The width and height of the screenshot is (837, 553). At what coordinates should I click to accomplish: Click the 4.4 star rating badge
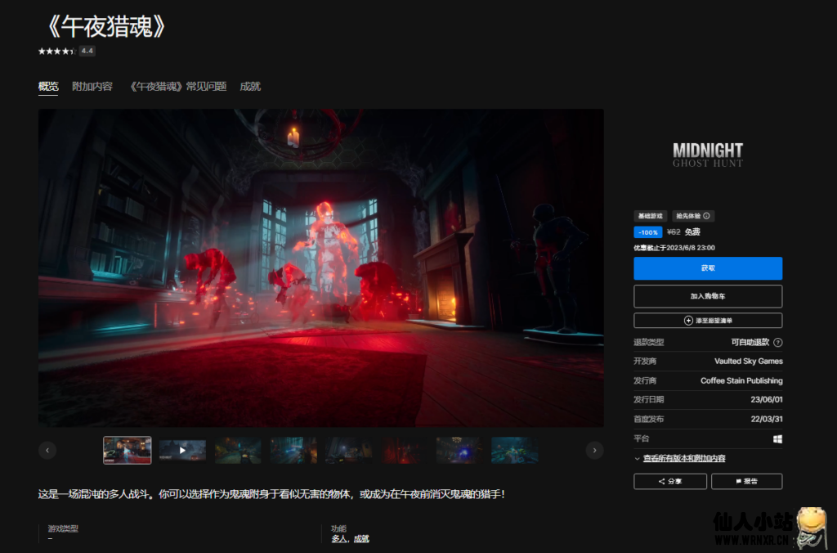(87, 51)
